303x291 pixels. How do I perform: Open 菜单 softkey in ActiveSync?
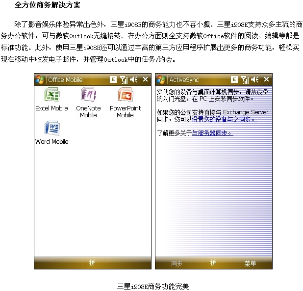[250, 264]
